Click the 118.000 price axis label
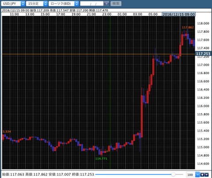The width and height of the screenshot is (212, 178). point(203,23)
